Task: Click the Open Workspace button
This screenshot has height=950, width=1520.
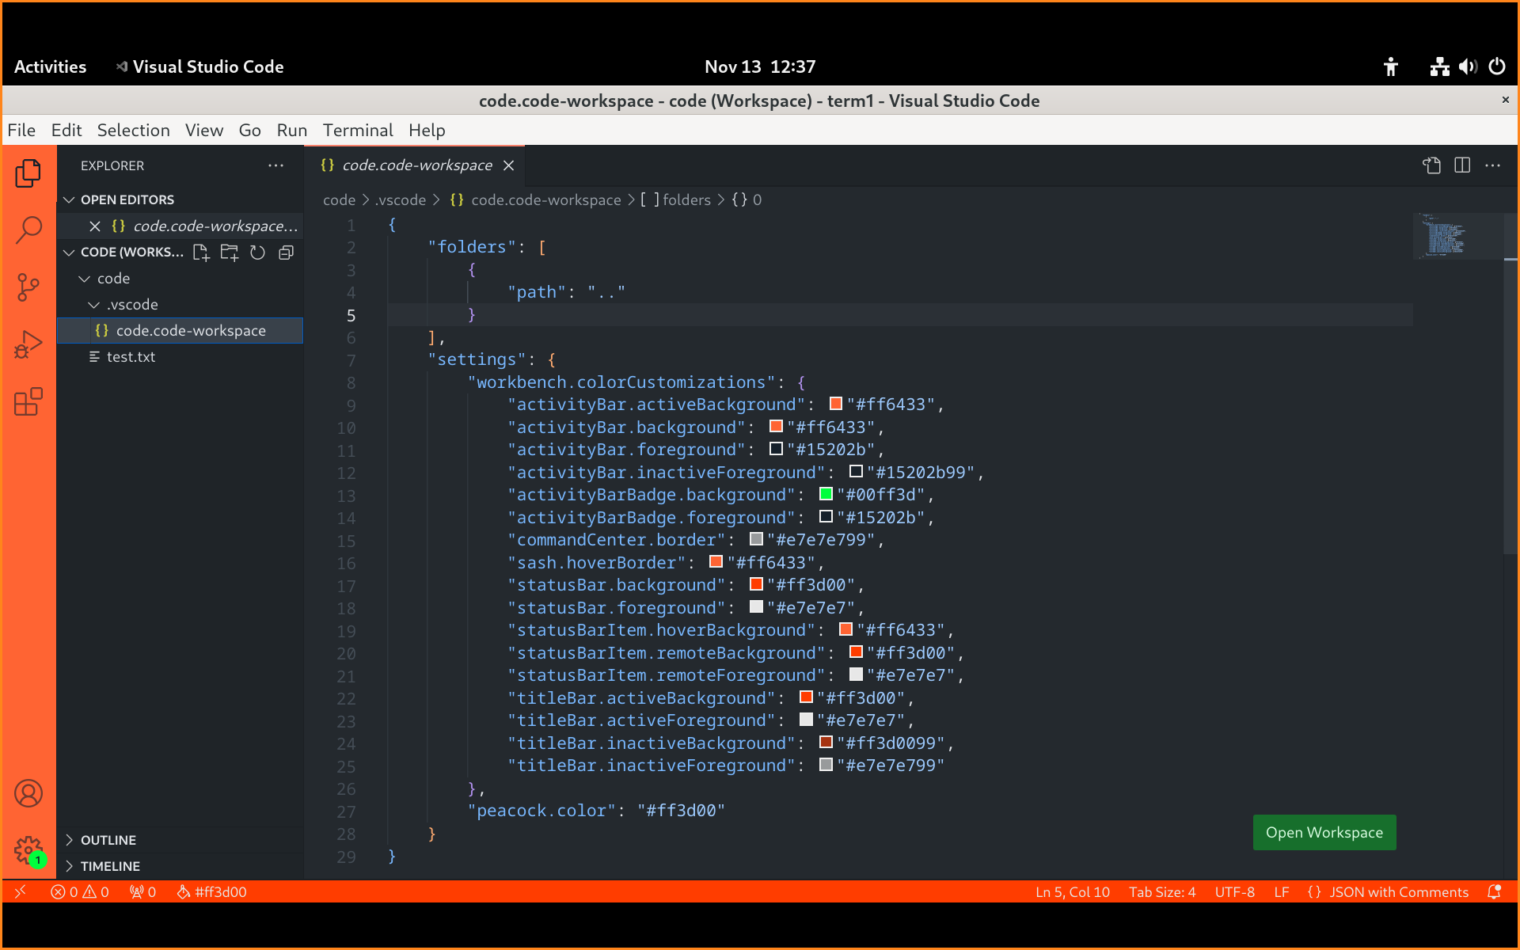Action: 1324,833
